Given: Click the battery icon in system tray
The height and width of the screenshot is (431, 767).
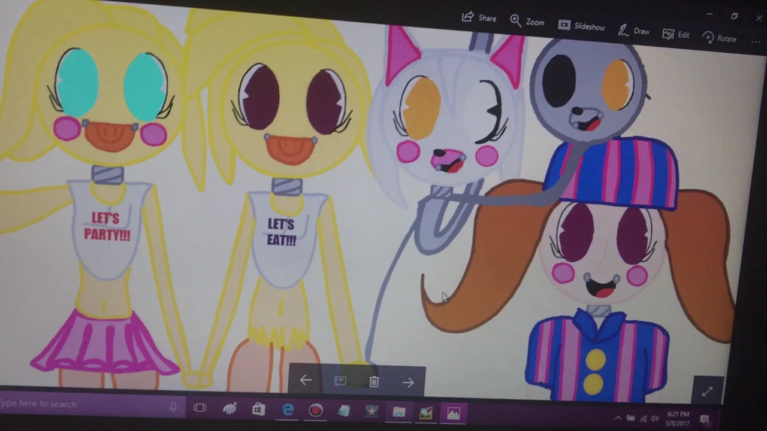Looking at the screenshot, I should 630,418.
